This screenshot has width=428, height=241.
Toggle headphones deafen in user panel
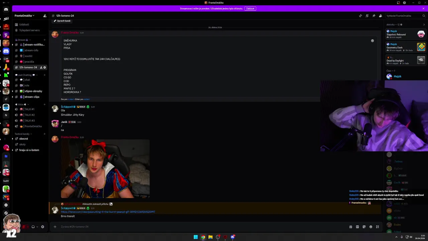pyautogui.click(x=33, y=227)
